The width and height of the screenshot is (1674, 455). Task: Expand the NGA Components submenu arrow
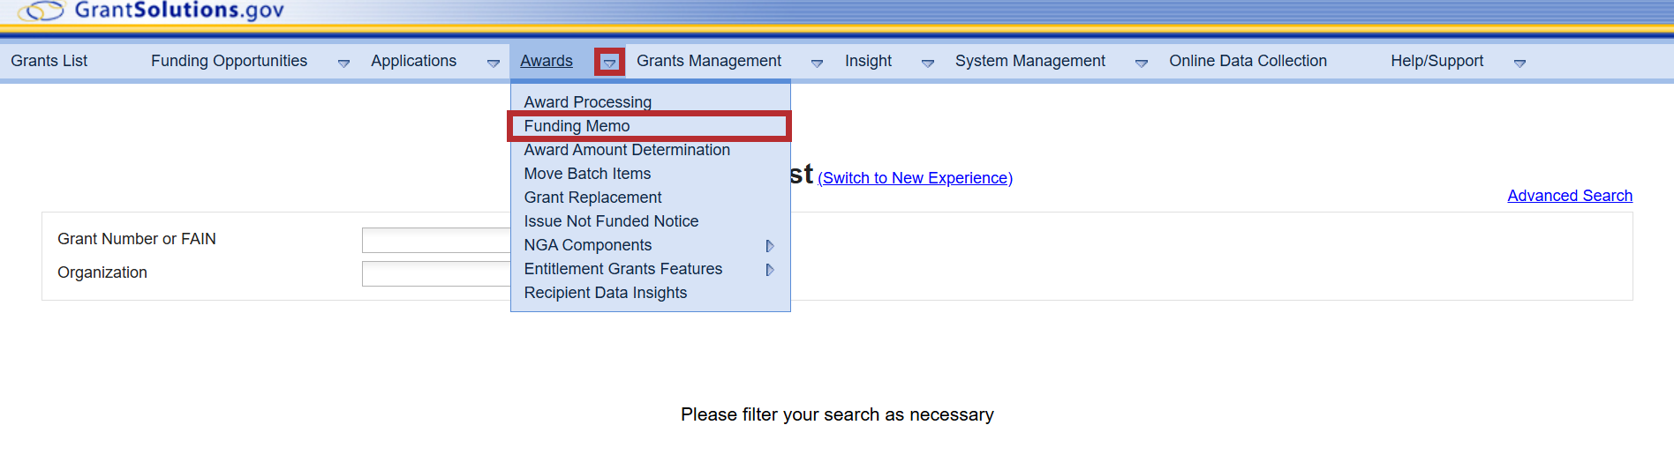770,246
